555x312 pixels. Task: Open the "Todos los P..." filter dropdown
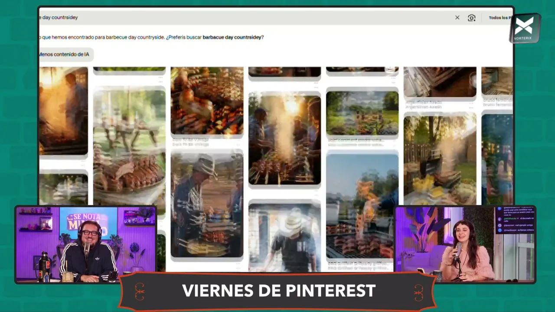click(500, 18)
